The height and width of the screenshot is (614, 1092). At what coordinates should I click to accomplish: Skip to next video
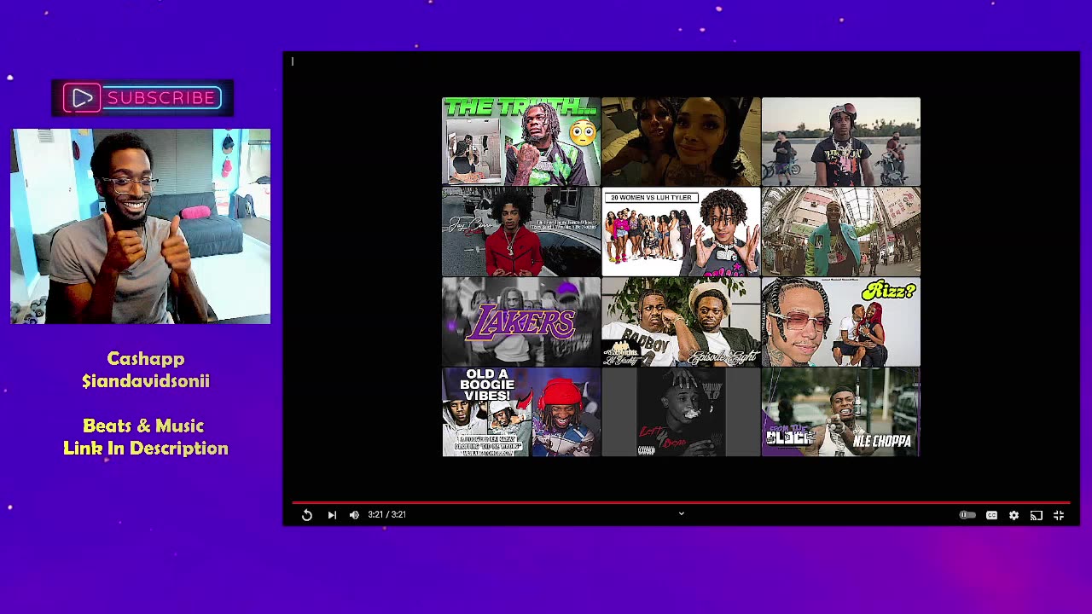point(332,515)
